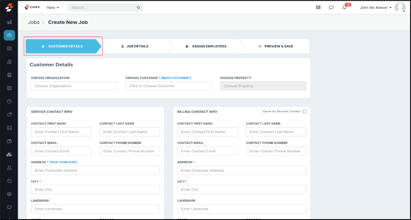Switch to the Assign Employees step
This screenshot has height=220, width=411.
pyautogui.click(x=206, y=47)
